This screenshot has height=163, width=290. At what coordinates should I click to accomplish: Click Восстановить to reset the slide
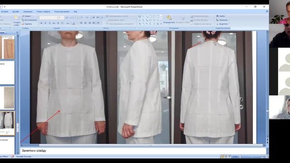29,20
